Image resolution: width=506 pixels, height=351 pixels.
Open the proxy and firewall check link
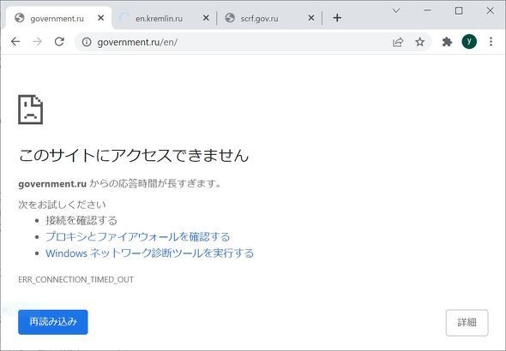pos(138,236)
